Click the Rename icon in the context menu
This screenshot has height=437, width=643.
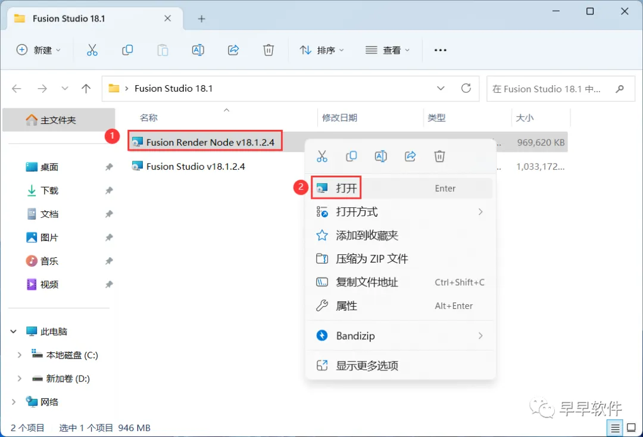tap(380, 156)
